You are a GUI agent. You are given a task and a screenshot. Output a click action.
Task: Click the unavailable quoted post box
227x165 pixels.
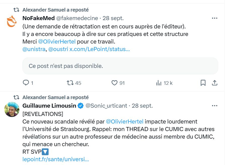coord(120,66)
